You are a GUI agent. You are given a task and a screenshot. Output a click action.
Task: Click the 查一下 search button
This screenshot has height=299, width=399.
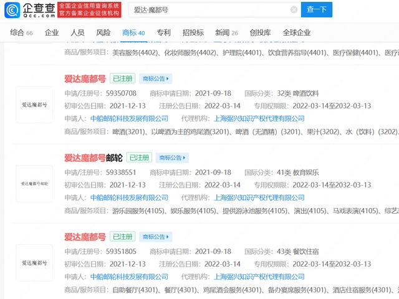point(316,10)
